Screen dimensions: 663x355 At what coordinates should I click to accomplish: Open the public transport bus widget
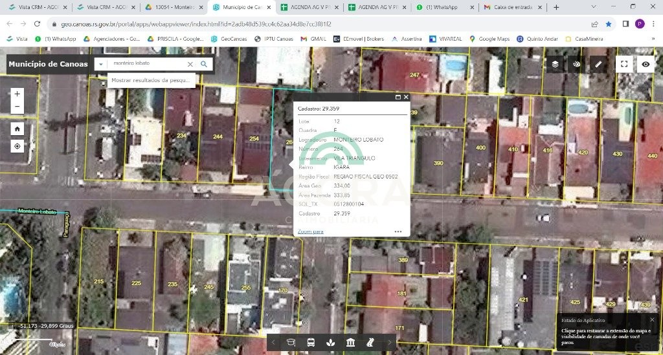pos(311,342)
